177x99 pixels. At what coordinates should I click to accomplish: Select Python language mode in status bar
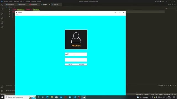point(161,94)
